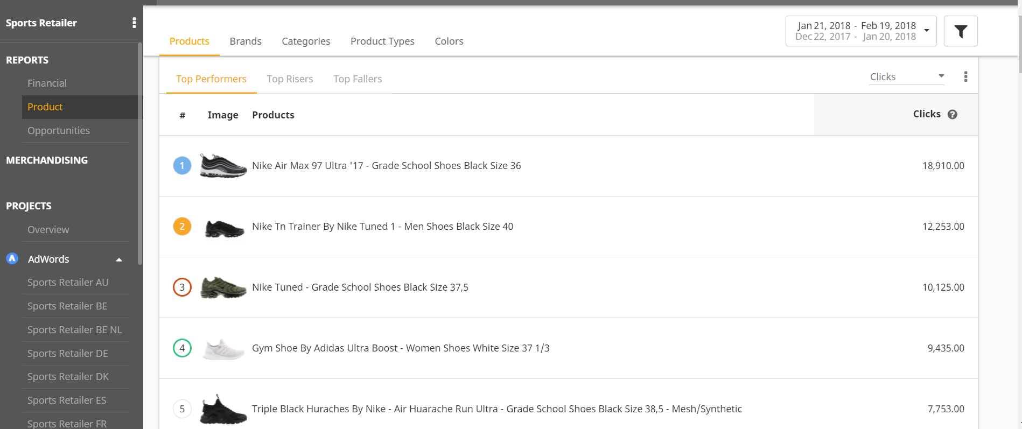Click the Nike Tn Trainer shoe thumbnail

click(225, 228)
